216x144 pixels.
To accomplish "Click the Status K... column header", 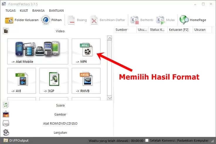I will tap(158, 30).
